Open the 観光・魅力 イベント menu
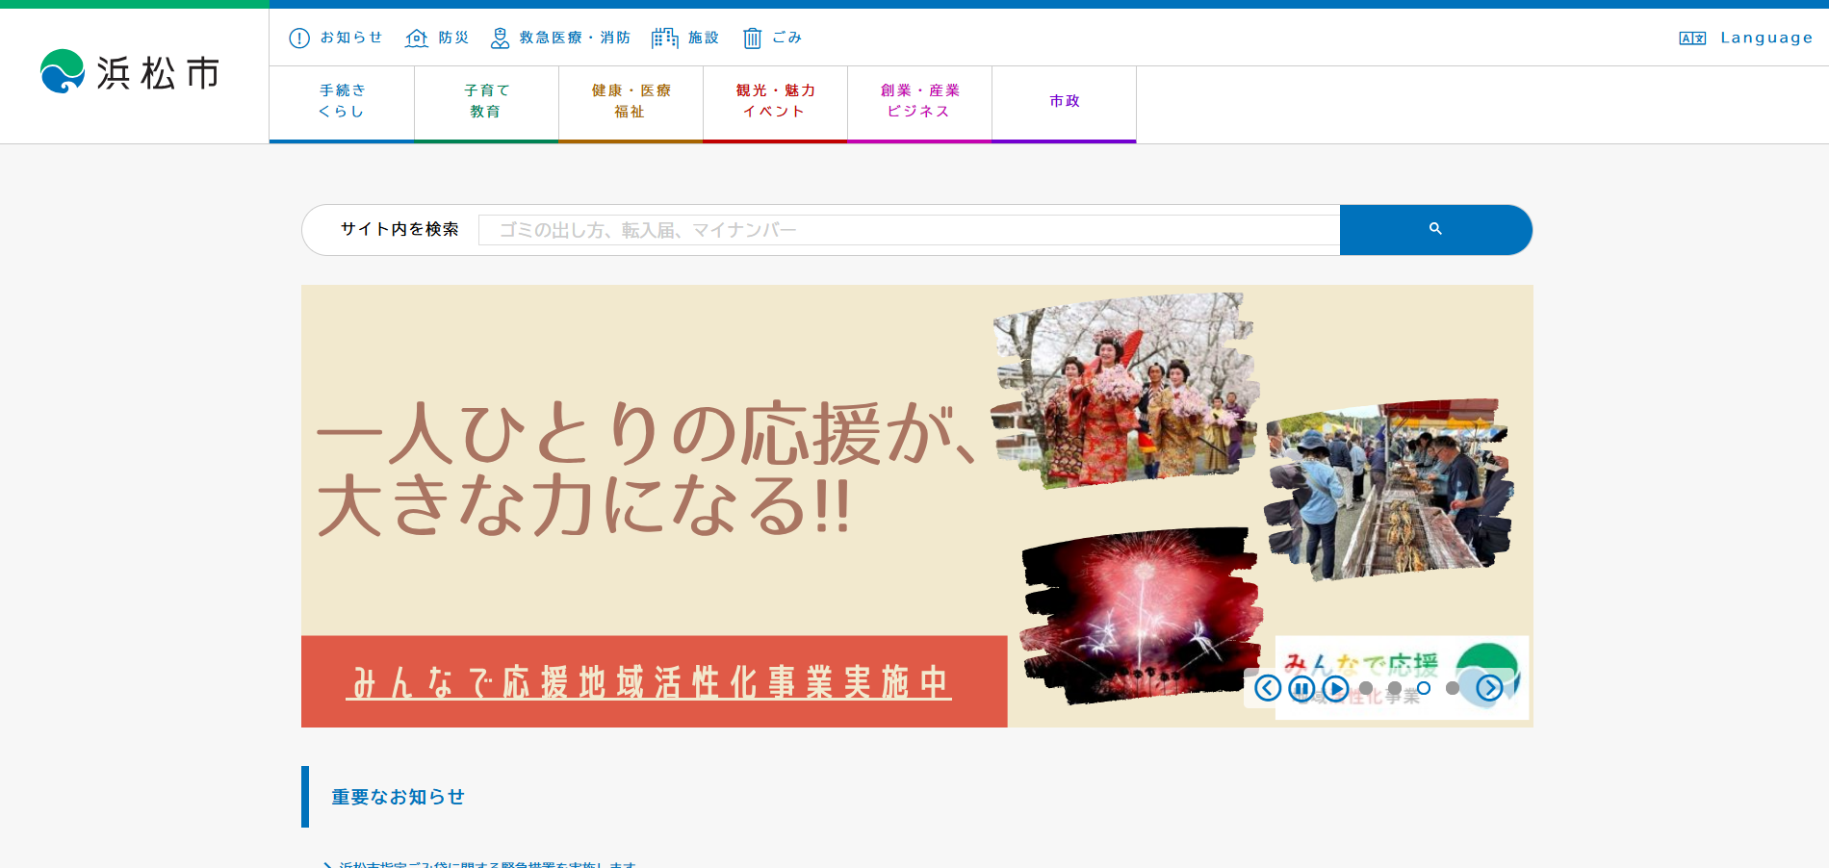Image resolution: width=1829 pixels, height=868 pixels. pyautogui.click(x=775, y=103)
